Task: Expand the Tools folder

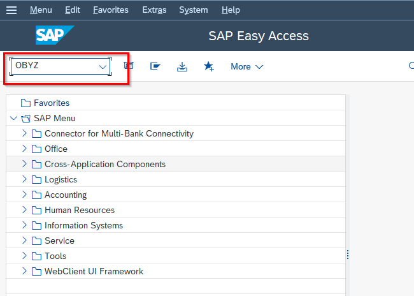Action: [x=24, y=256]
